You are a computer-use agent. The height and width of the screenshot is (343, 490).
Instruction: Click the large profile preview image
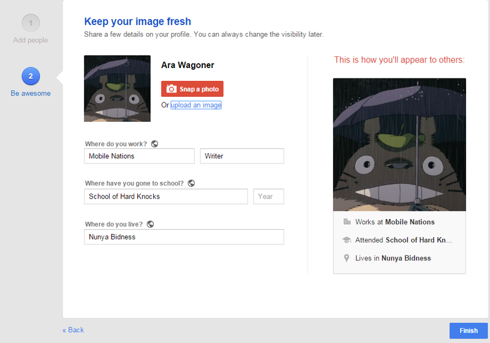(x=399, y=145)
